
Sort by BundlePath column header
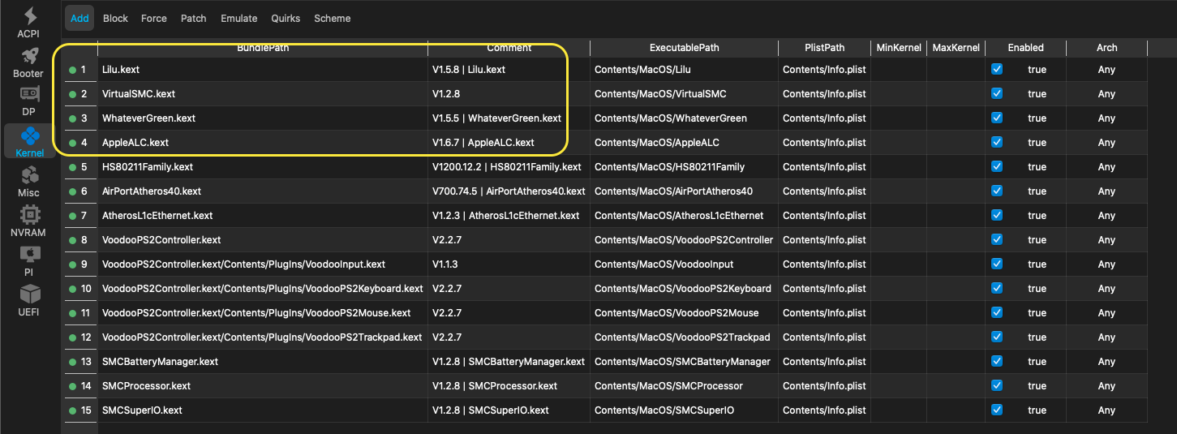(x=263, y=48)
